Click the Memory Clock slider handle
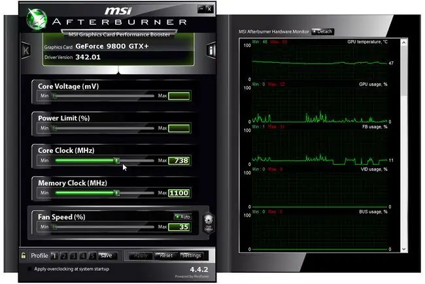425x284 pixels. pyautogui.click(x=117, y=193)
